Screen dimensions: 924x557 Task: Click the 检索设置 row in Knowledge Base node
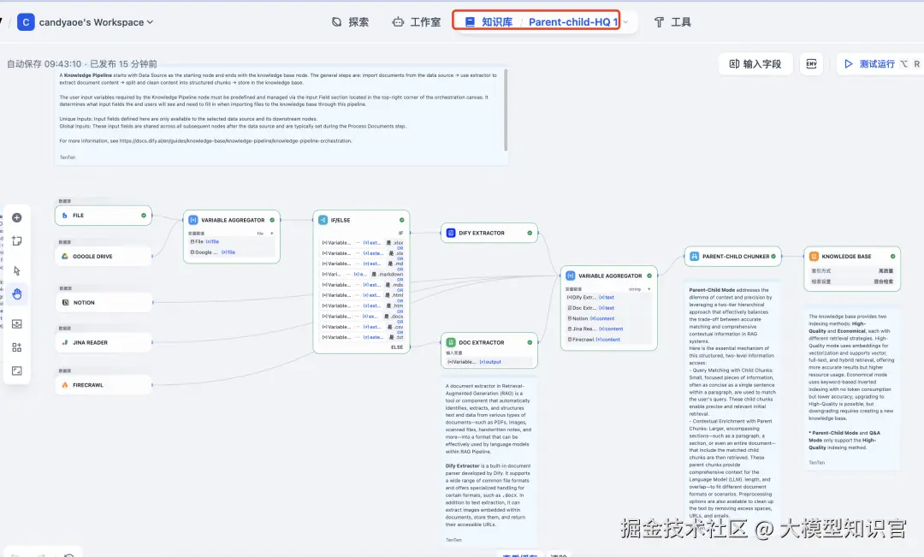click(852, 281)
